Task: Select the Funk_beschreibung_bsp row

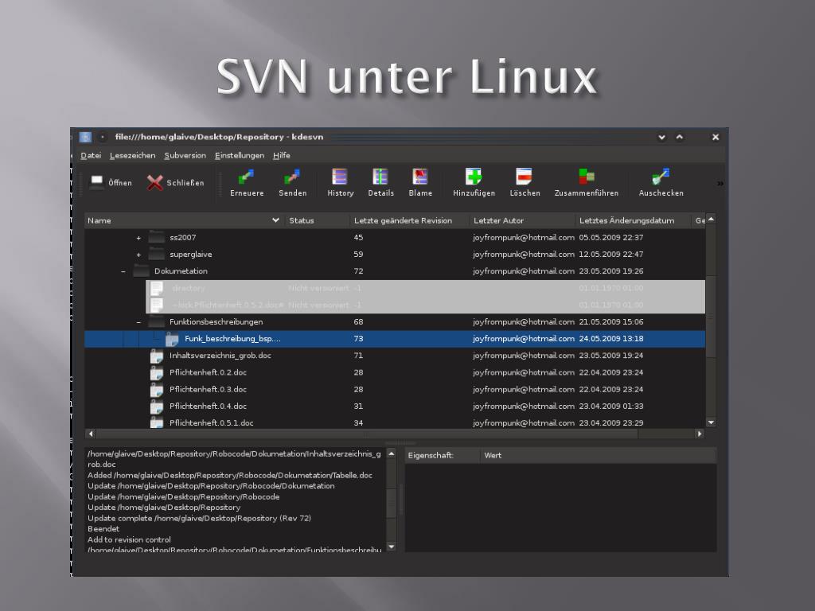Action: 395,339
